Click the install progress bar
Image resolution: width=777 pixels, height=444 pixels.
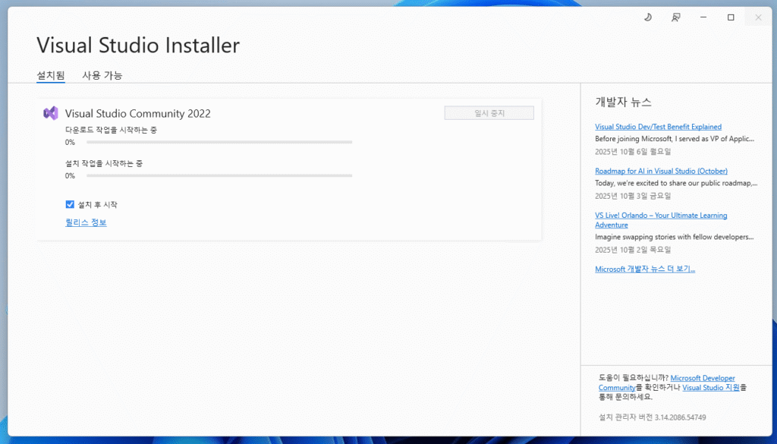[x=219, y=175]
